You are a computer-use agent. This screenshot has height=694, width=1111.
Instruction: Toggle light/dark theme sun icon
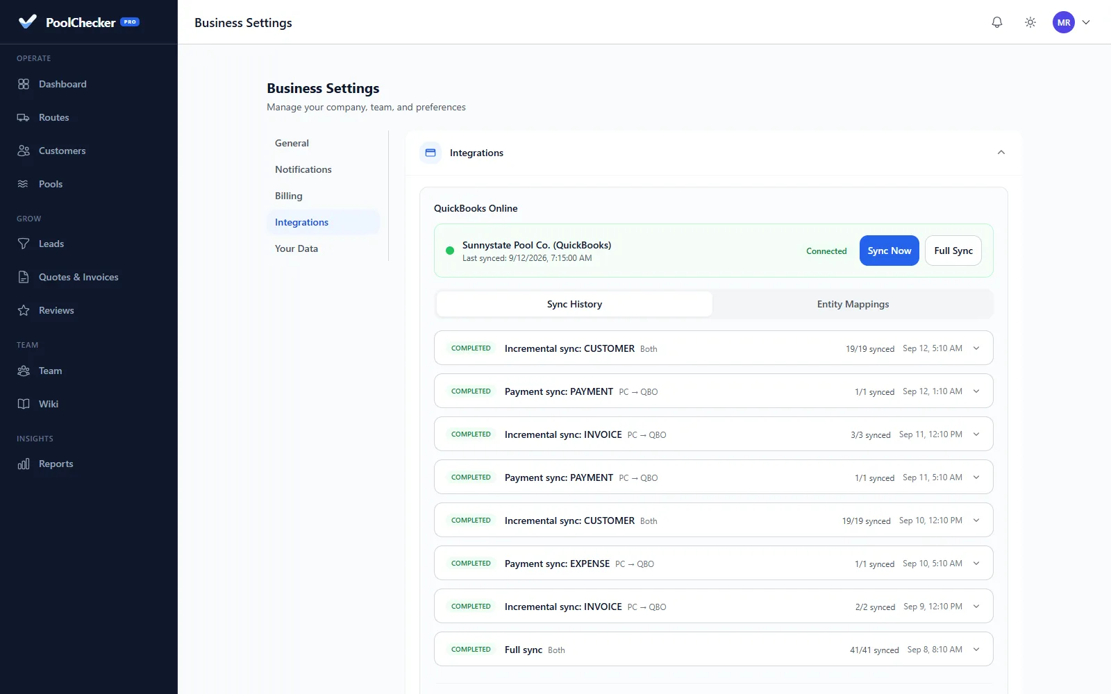[x=1030, y=22]
